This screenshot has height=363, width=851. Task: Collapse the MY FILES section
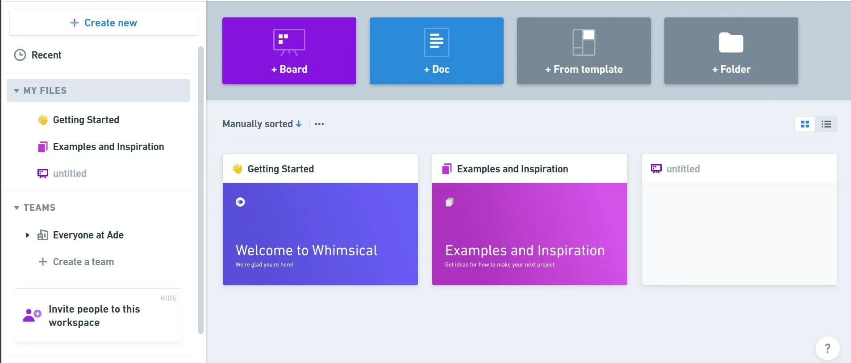coord(17,91)
